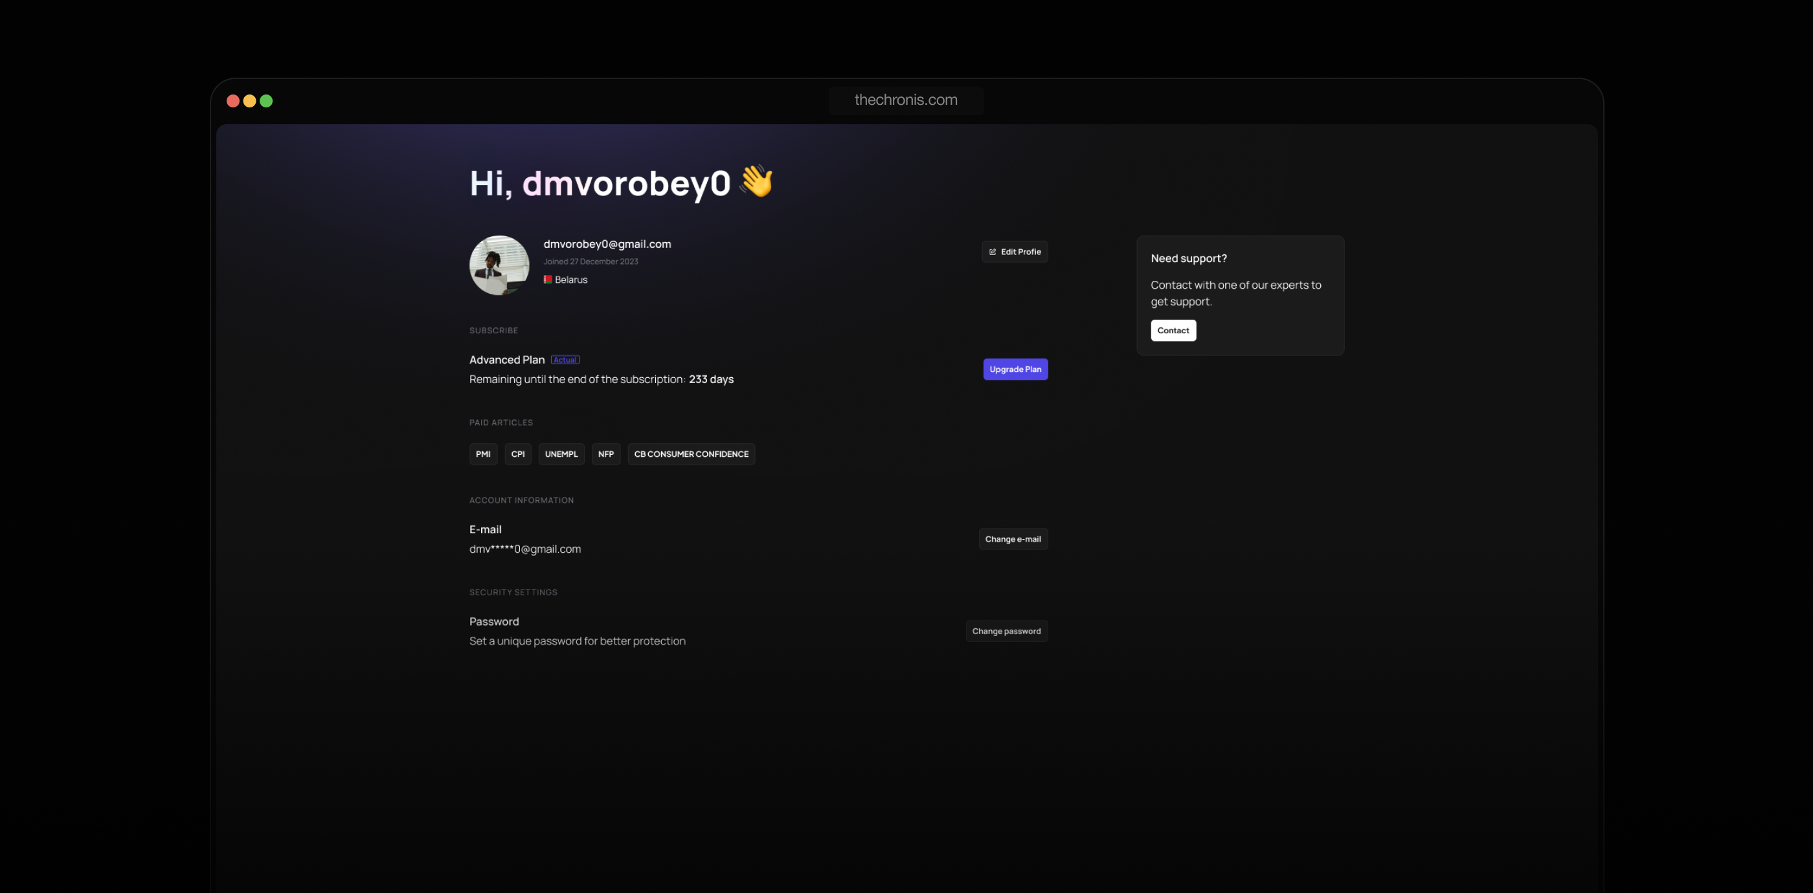Select the PMI paid article tag

pyautogui.click(x=483, y=454)
